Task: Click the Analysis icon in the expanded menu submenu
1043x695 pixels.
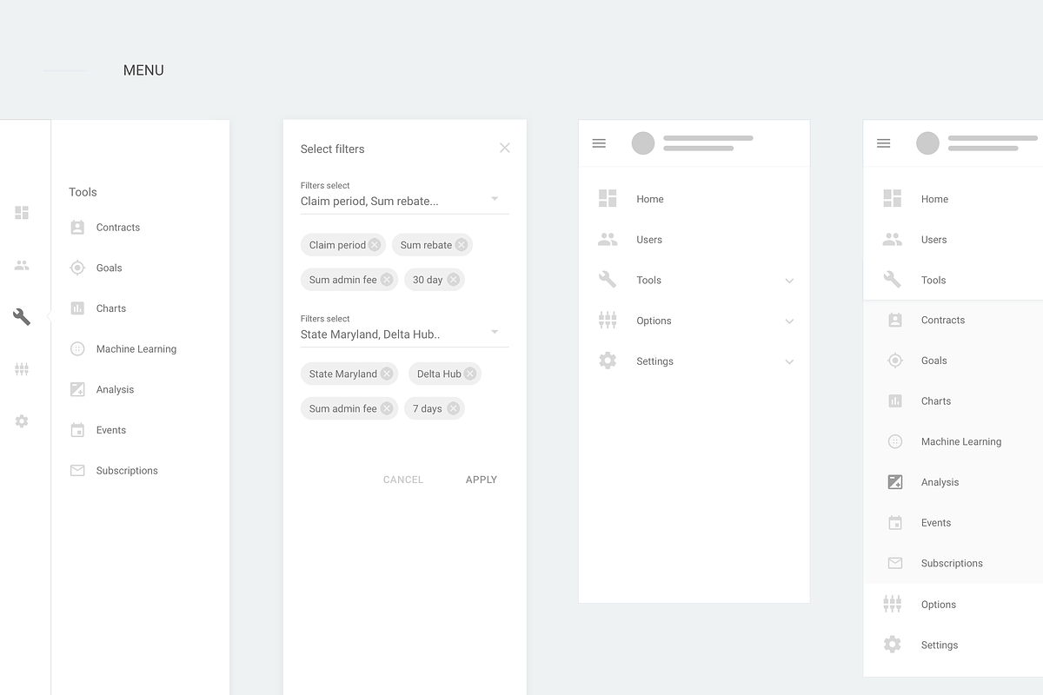Action: point(895,482)
